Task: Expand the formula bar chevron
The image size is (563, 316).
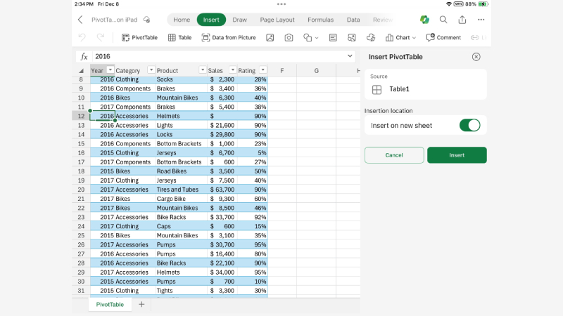Action: tap(350, 56)
